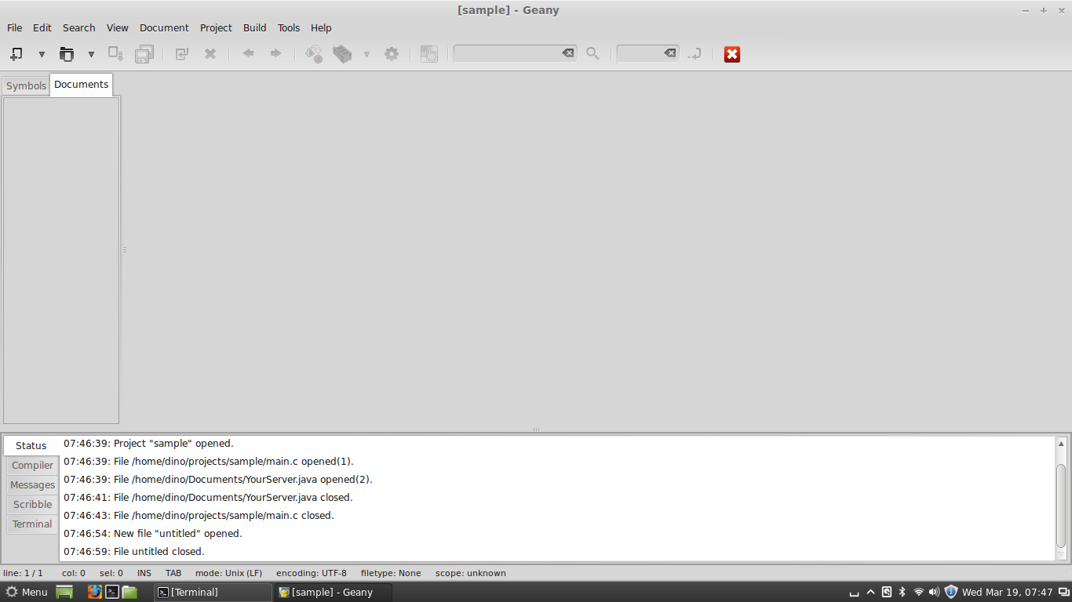The image size is (1072, 602).
Task: Open the Scribble tab
Action: tap(33, 504)
